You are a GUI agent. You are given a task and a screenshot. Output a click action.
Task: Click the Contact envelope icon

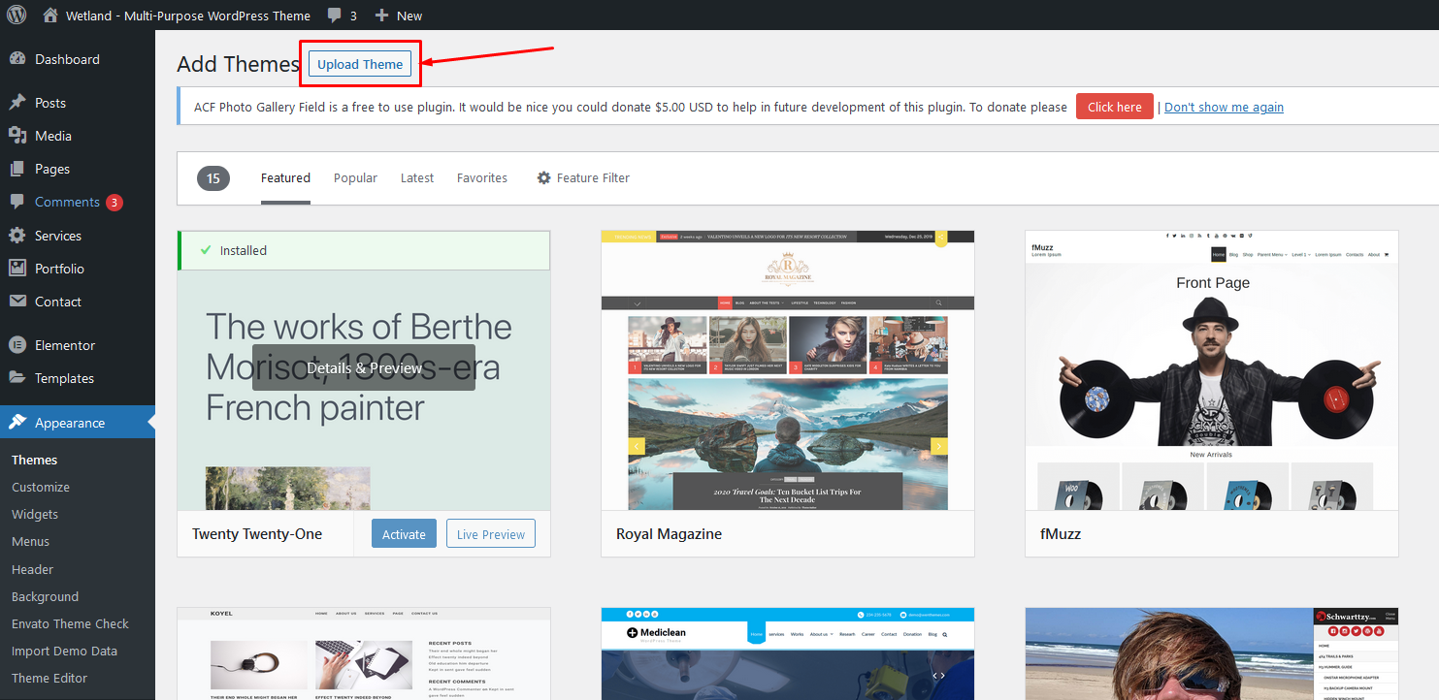pyautogui.click(x=17, y=302)
